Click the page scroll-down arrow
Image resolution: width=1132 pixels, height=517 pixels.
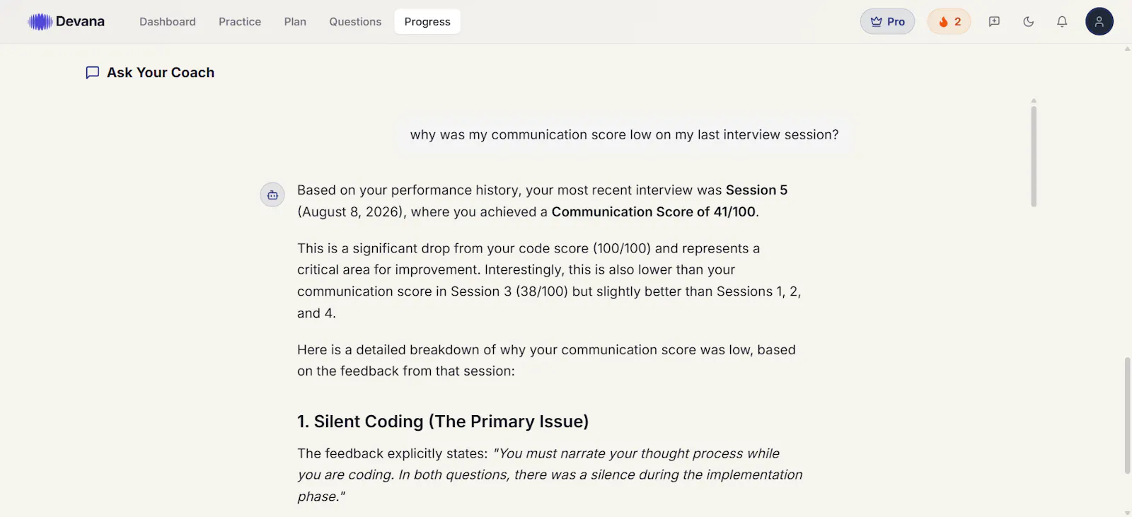1127,512
